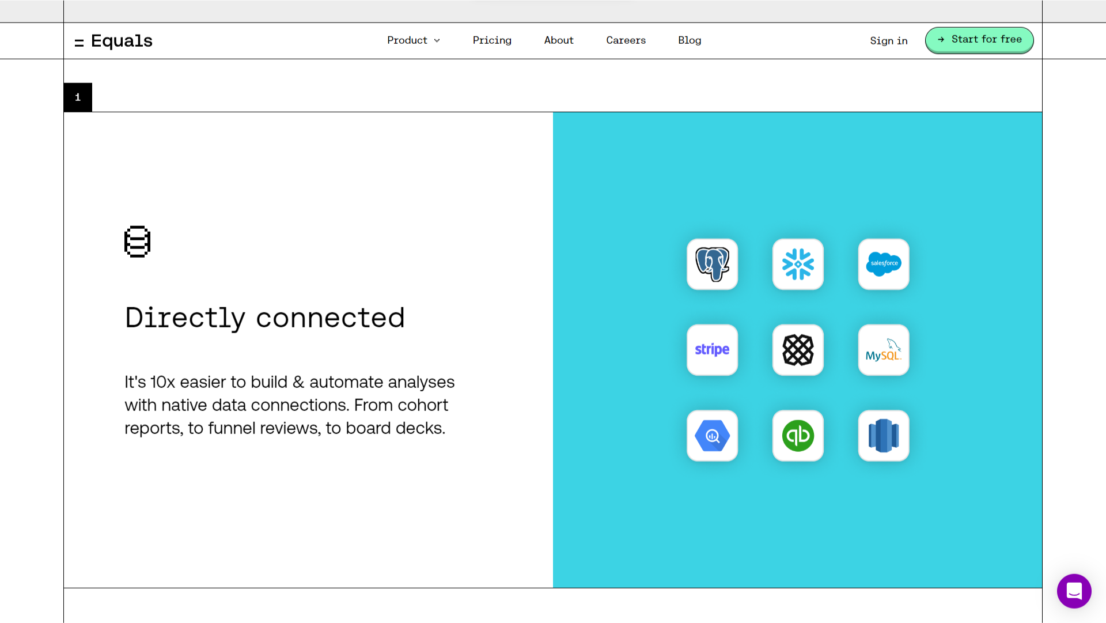Open the Stripe integration tile
This screenshot has width=1106, height=623.
point(712,350)
